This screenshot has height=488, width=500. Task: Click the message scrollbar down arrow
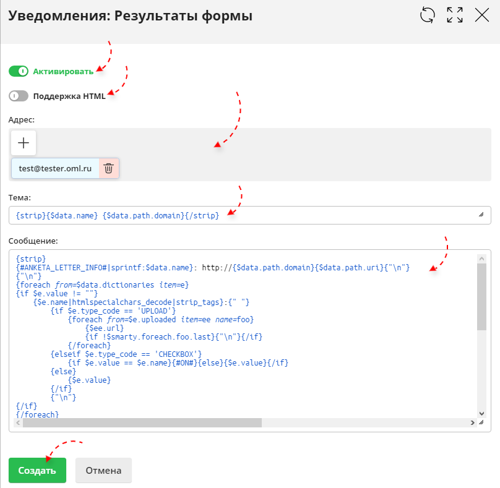click(x=481, y=413)
